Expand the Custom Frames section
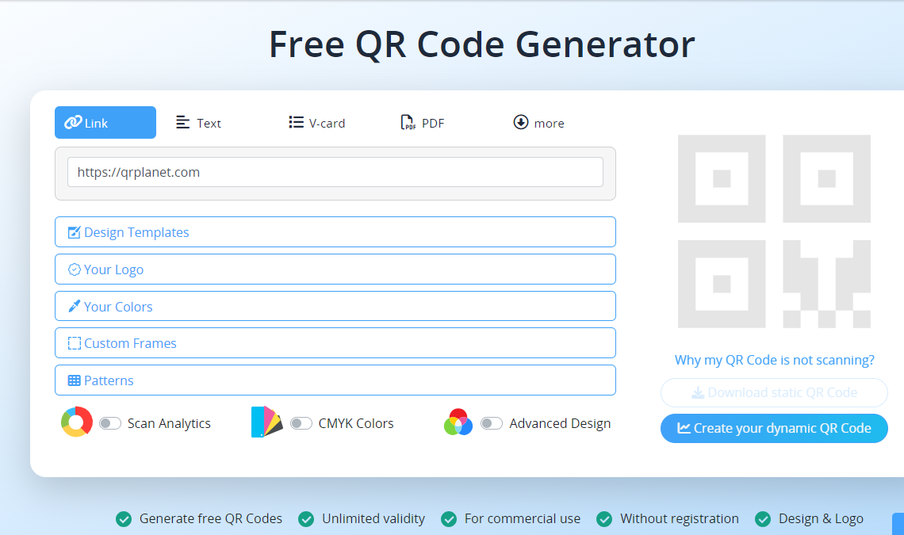Viewport: 904px width, 535px height. (335, 343)
